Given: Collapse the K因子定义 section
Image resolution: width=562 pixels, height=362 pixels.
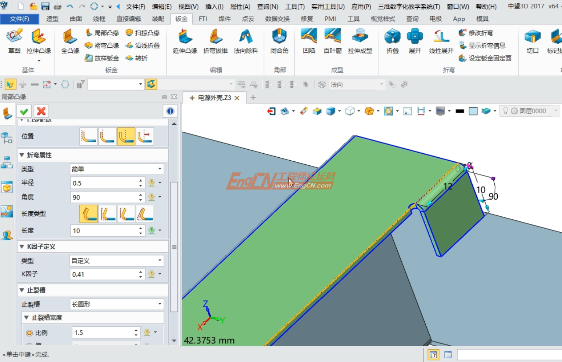Looking at the screenshot, I should pyautogui.click(x=22, y=246).
